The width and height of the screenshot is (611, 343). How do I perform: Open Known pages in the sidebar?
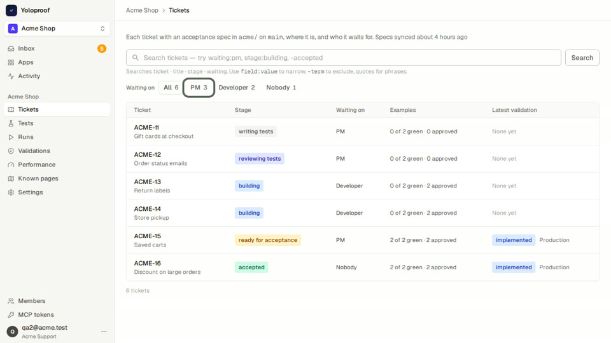click(57, 178)
